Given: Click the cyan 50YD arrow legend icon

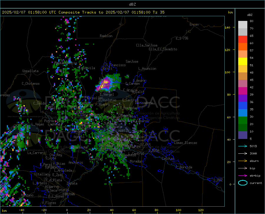Looking at the screenshot, I should pyautogui.click(x=243, y=146).
